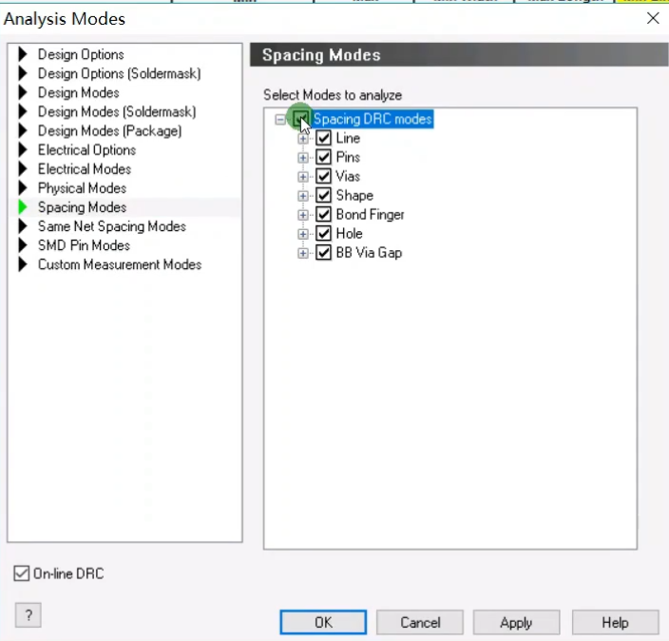Click arrow icon beside Design Modes (Package)
The image size is (669, 641).
pyautogui.click(x=23, y=130)
